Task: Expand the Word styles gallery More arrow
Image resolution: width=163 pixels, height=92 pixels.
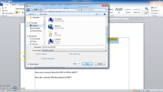Action: 143,13
